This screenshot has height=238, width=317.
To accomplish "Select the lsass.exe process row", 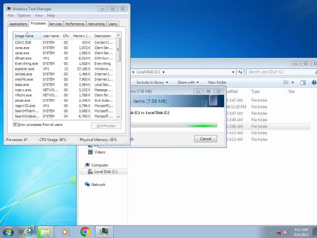I will click(65, 85).
